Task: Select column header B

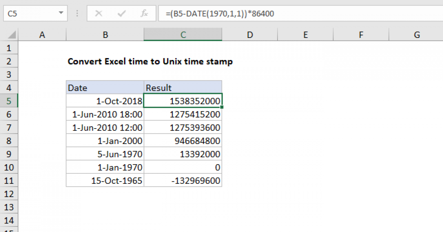Action: click(105, 34)
